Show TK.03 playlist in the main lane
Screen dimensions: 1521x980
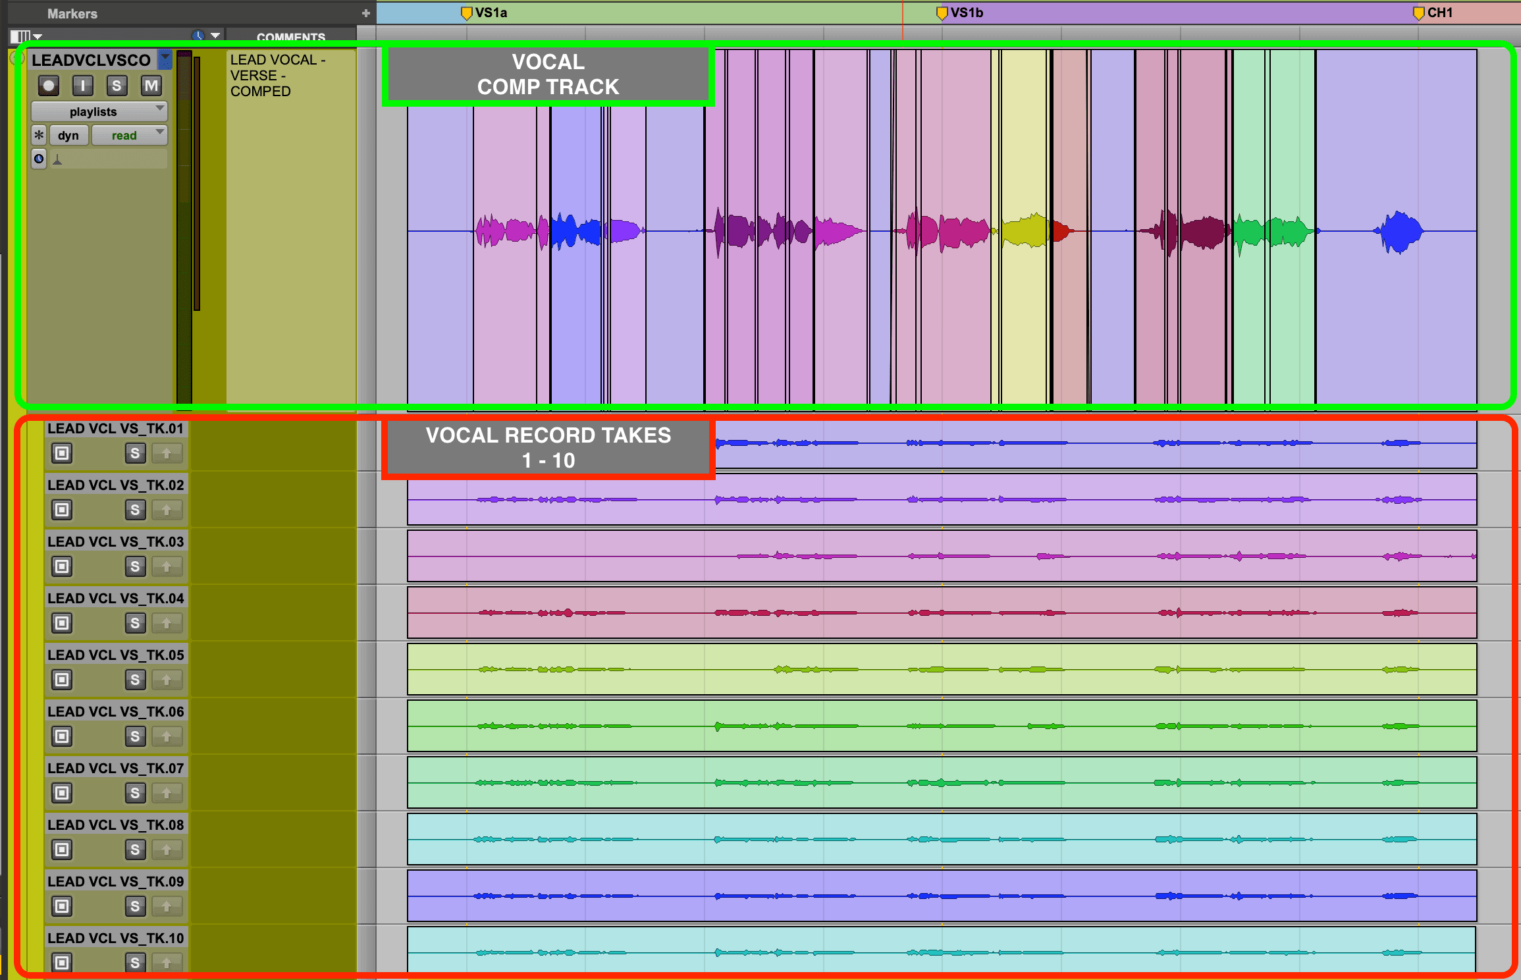click(62, 566)
